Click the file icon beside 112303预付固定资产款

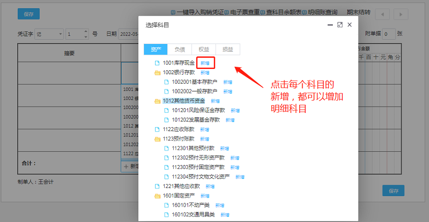coord(166,167)
